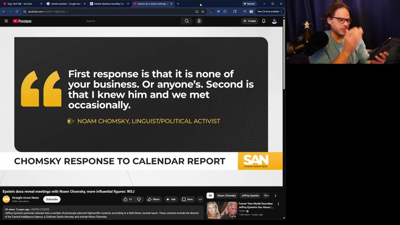Subscribe to Straight Arrow News
The height and width of the screenshot is (225, 400).
coord(52,199)
